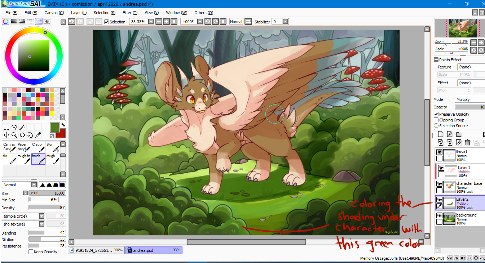Collapse the Paints Effect section
485x263 pixels.
(x=436, y=60)
